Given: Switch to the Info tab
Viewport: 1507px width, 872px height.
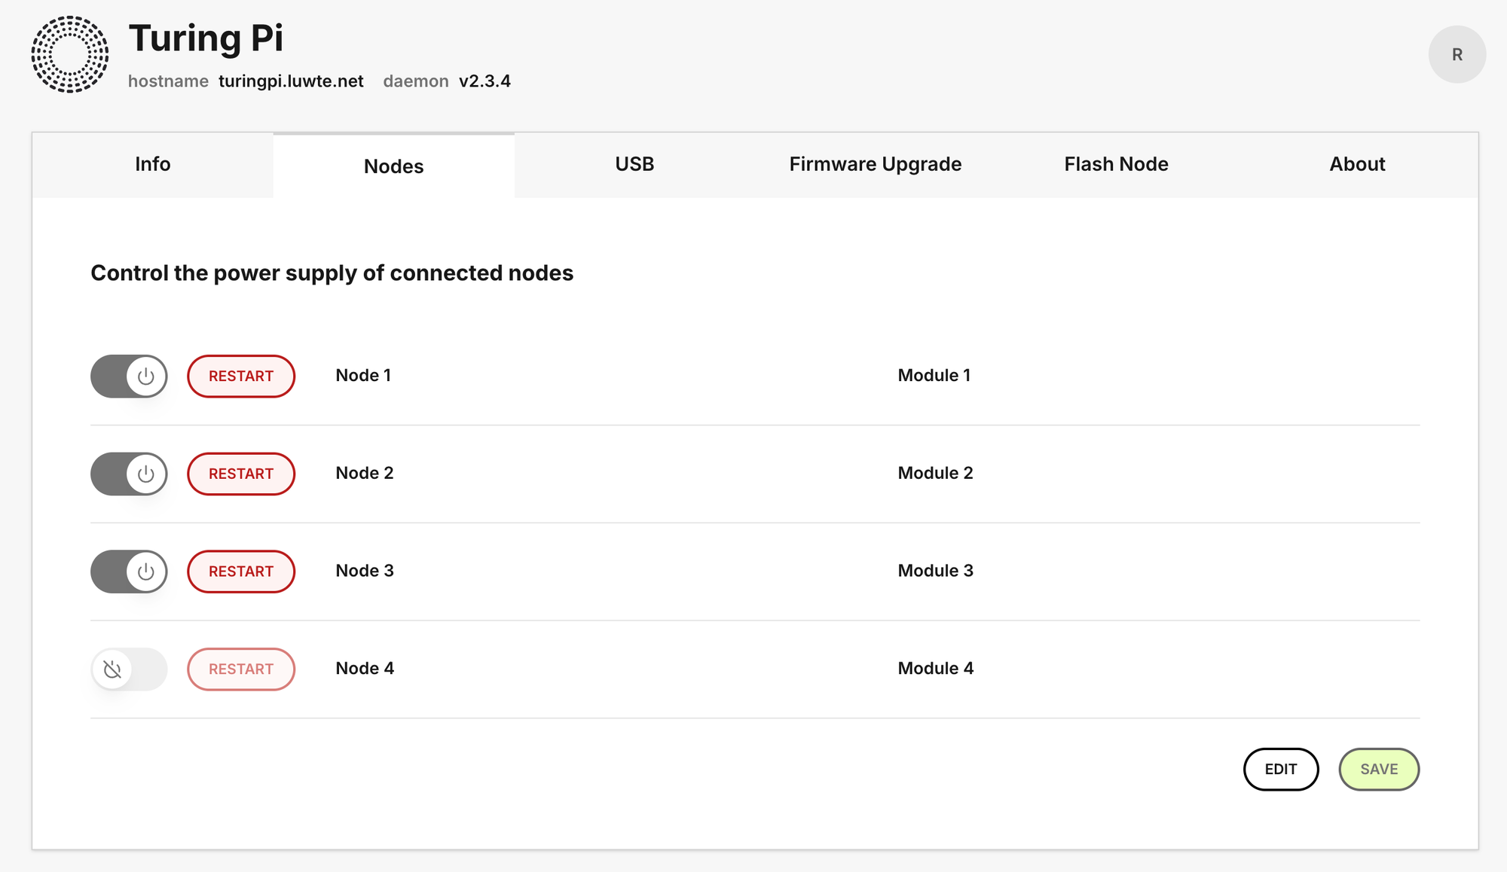Looking at the screenshot, I should (x=152, y=164).
